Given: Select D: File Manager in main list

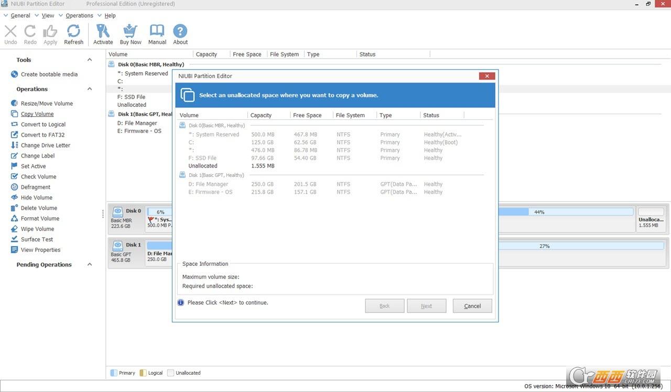Looking at the screenshot, I should 137,123.
